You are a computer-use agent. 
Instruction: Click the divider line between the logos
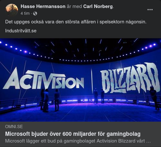(92, 80)
